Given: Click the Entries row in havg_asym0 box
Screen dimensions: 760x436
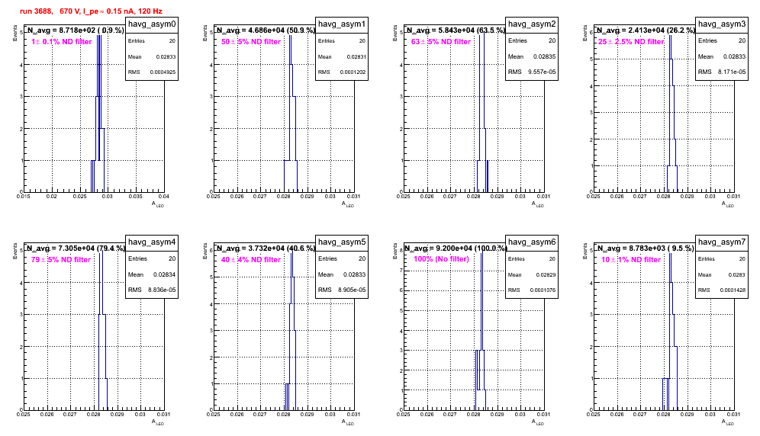Looking at the screenshot, I should [152, 41].
